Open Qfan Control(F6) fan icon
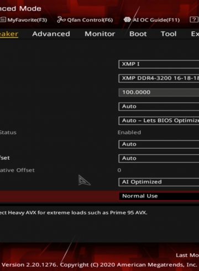The height and width of the screenshot is (271, 199). [x=61, y=19]
